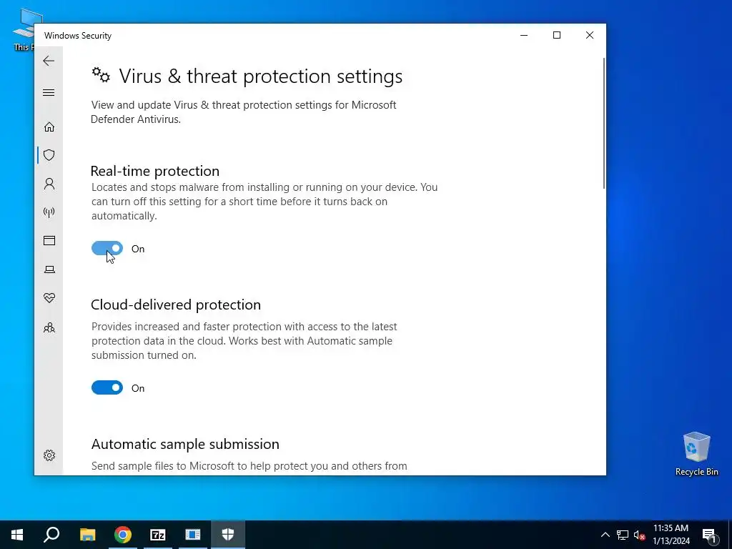This screenshot has height=549, width=732.
Task: Turn off Cloud-delivered protection toggle
Action: pos(107,387)
